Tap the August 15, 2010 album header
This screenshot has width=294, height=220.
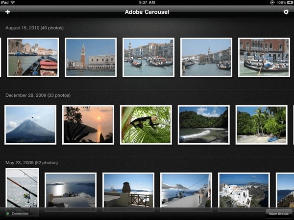[x=34, y=28]
